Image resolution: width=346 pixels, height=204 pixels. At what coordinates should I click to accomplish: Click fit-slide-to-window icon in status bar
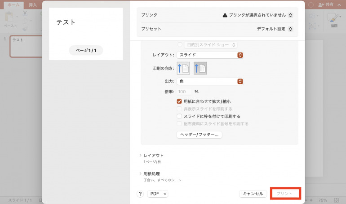pyautogui.click(x=337, y=200)
